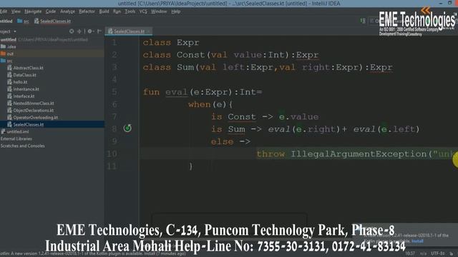
Task: Open the VCS menu
Action: tap(143, 11)
